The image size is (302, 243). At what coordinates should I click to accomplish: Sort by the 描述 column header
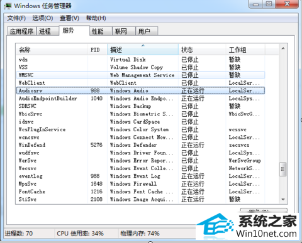click(x=143, y=50)
